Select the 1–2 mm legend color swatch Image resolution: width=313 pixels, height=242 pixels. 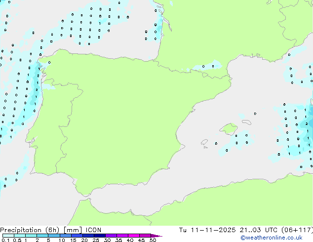coord(31,236)
